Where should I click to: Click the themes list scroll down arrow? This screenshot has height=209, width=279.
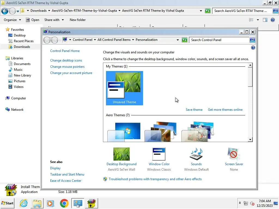tap(250, 140)
